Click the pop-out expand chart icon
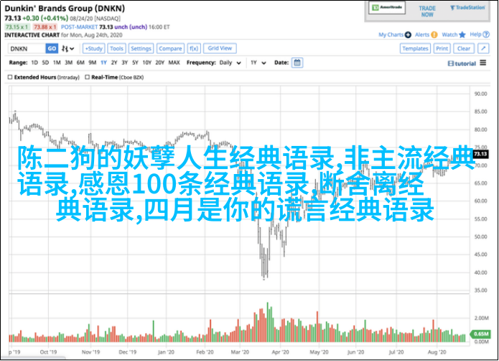Image resolution: width=499 pixels, height=361 pixels. pyautogui.click(x=483, y=48)
